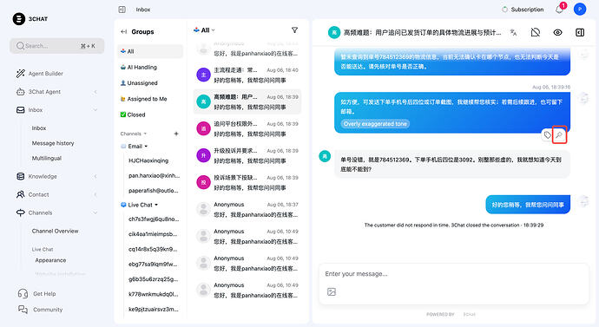
Task: Click the pin icon under the message
Action: 559,135
